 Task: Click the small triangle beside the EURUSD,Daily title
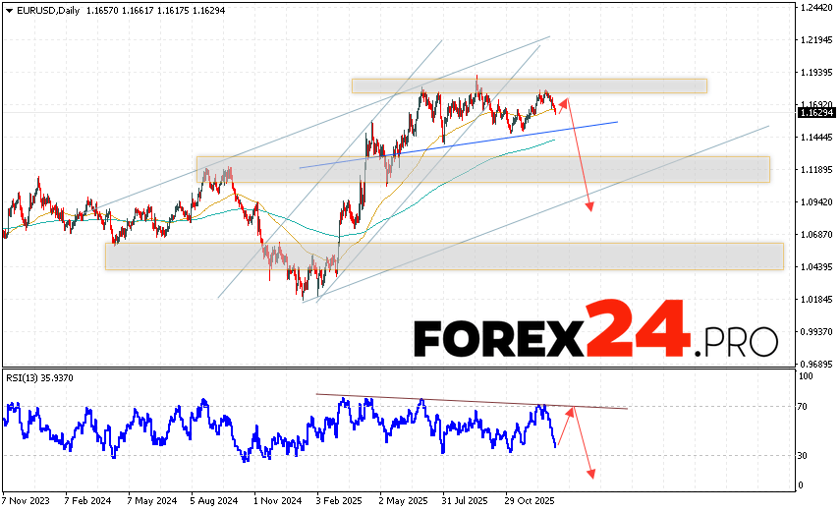(x=7, y=7)
